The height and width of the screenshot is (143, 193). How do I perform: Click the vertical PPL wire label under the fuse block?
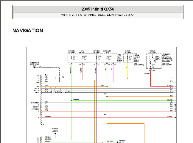tap(112, 69)
